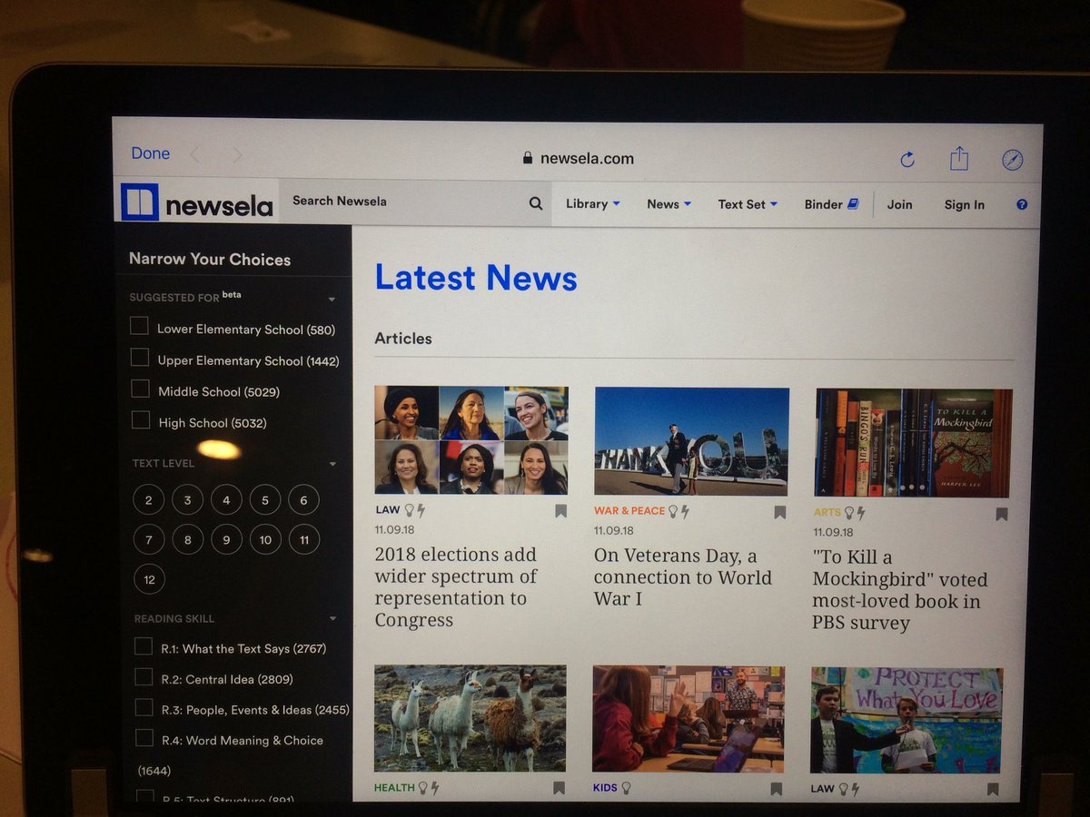Click the lightning bolt icon beside WAR & PEACE

tap(685, 512)
